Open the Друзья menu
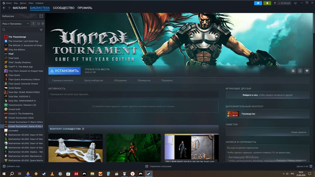The height and width of the screenshot is (177, 315). 23,3
